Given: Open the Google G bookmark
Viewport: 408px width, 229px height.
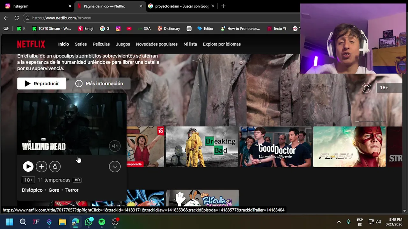Looking at the screenshot, I should click(x=105, y=29).
